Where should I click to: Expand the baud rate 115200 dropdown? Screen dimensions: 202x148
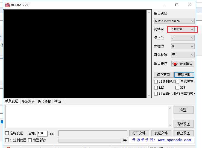[183, 29]
